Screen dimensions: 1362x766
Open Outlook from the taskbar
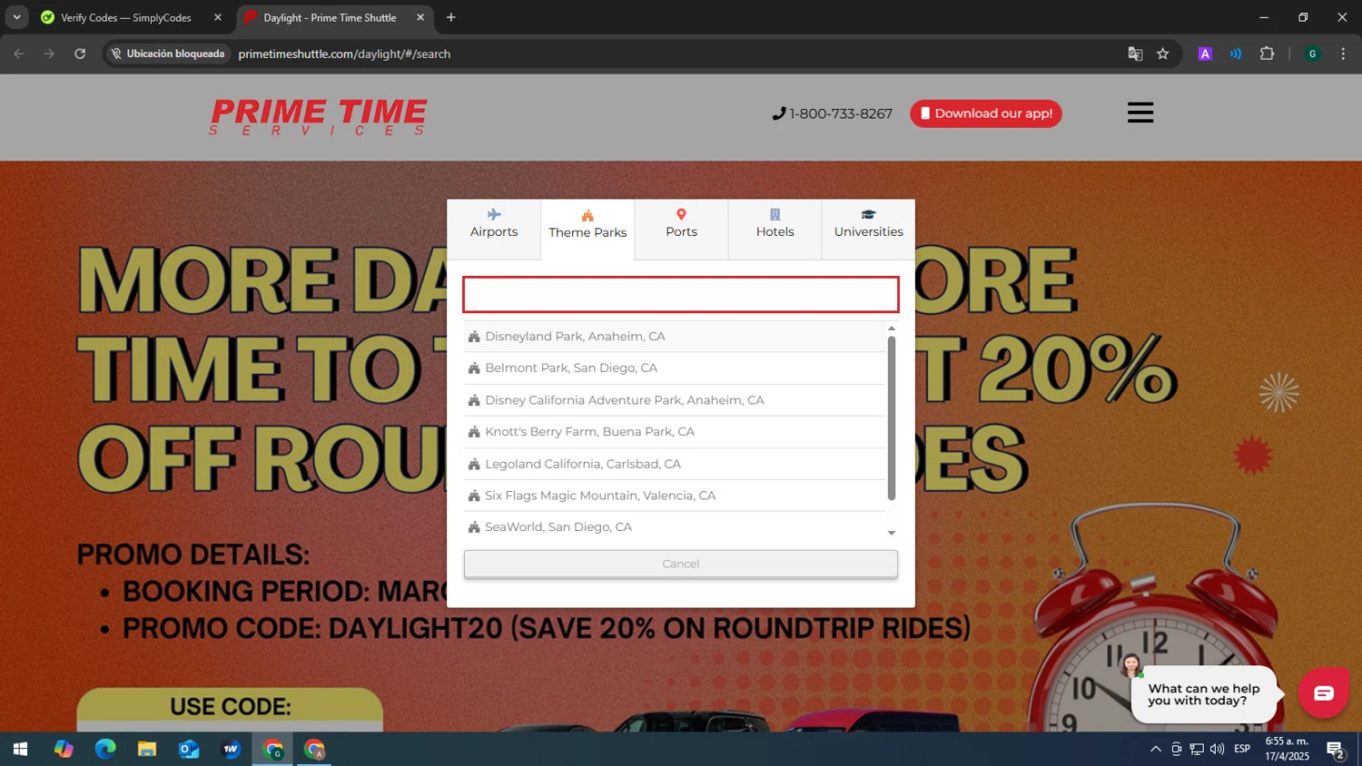pyautogui.click(x=189, y=749)
